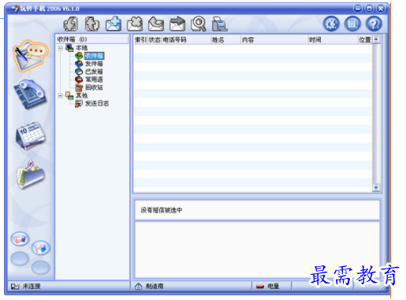Click the message list scroll-down arrow
406x300 pixels.
click(x=376, y=187)
